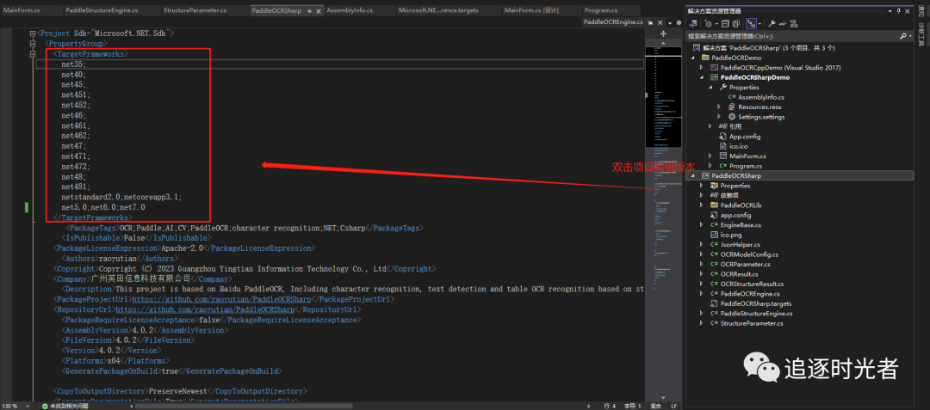This screenshot has height=410, width=930.
Task: Click the split editor plus icon
Action: pyautogui.click(x=663, y=34)
